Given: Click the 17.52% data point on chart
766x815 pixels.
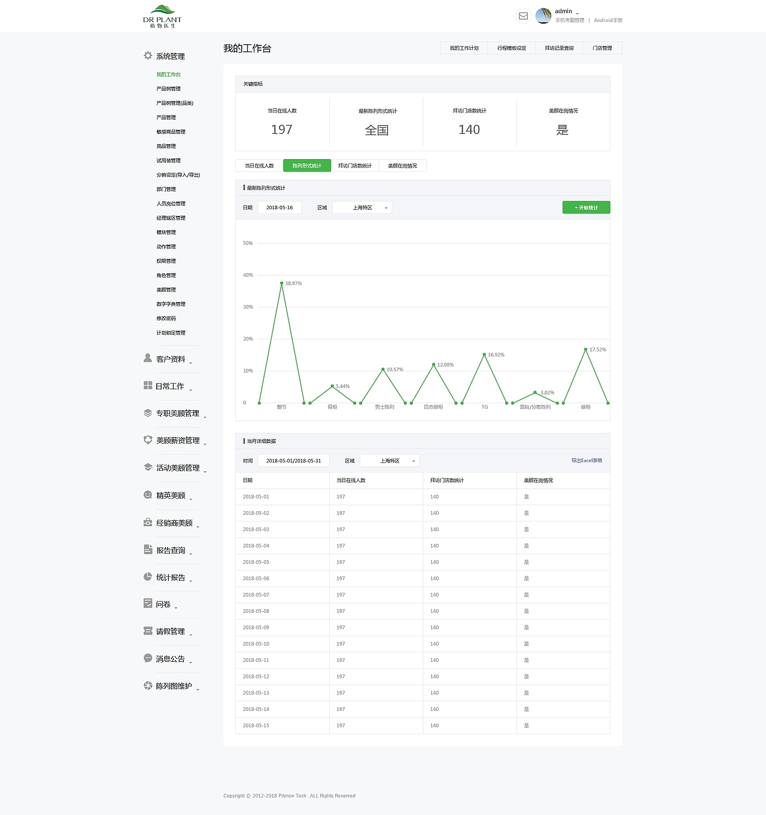Looking at the screenshot, I should [x=585, y=349].
